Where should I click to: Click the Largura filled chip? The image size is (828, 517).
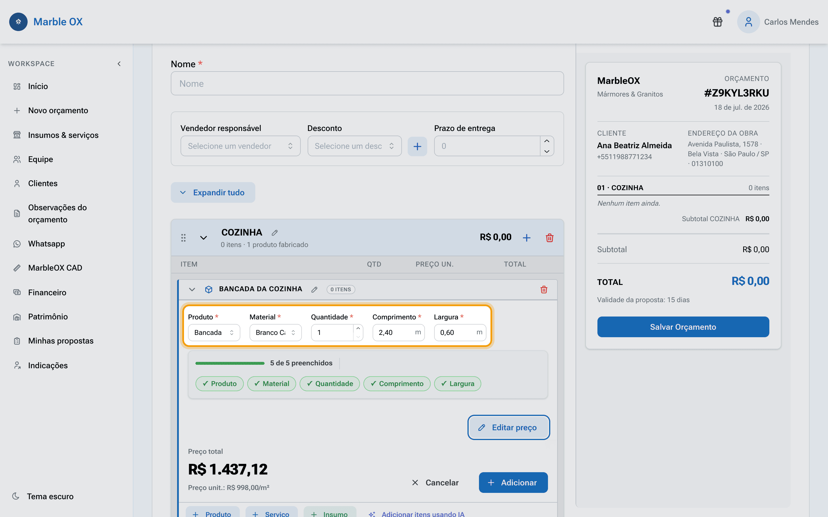(457, 384)
